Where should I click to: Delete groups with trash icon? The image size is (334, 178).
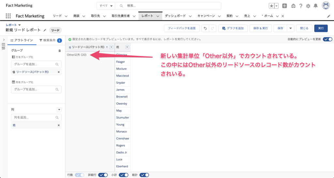60,51
